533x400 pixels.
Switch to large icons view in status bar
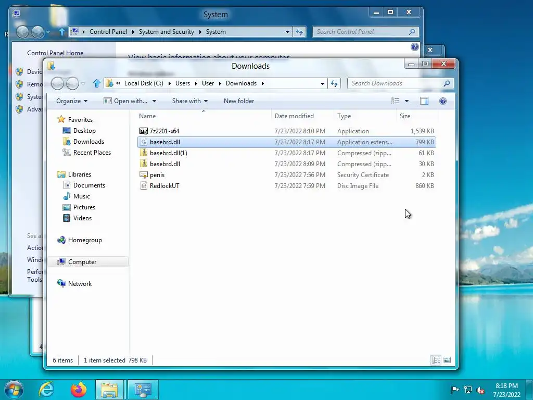tap(447, 360)
